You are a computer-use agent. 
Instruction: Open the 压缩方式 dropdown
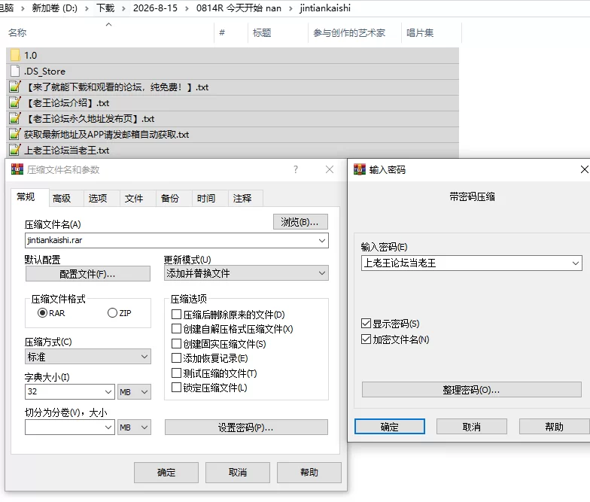(x=87, y=357)
